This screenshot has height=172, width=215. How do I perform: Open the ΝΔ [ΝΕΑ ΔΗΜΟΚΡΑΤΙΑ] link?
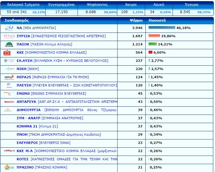click(36, 28)
